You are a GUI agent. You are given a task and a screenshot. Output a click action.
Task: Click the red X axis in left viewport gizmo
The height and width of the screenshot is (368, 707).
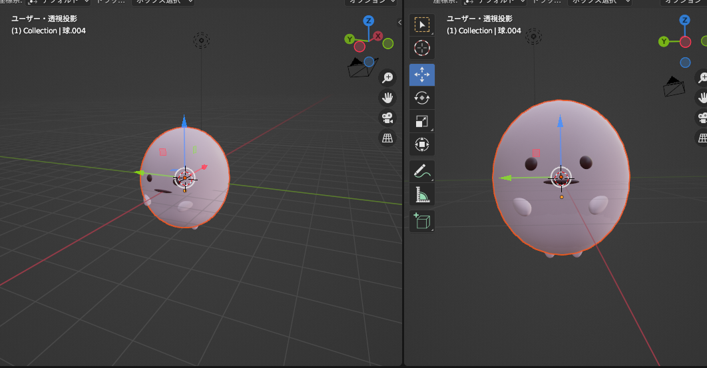tap(378, 36)
